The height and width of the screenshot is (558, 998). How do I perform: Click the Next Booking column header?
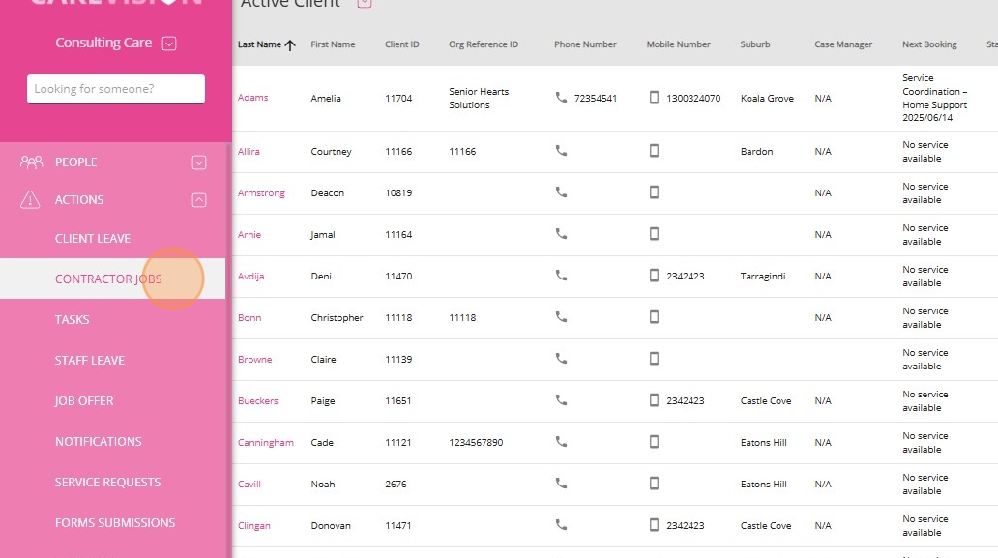929,44
